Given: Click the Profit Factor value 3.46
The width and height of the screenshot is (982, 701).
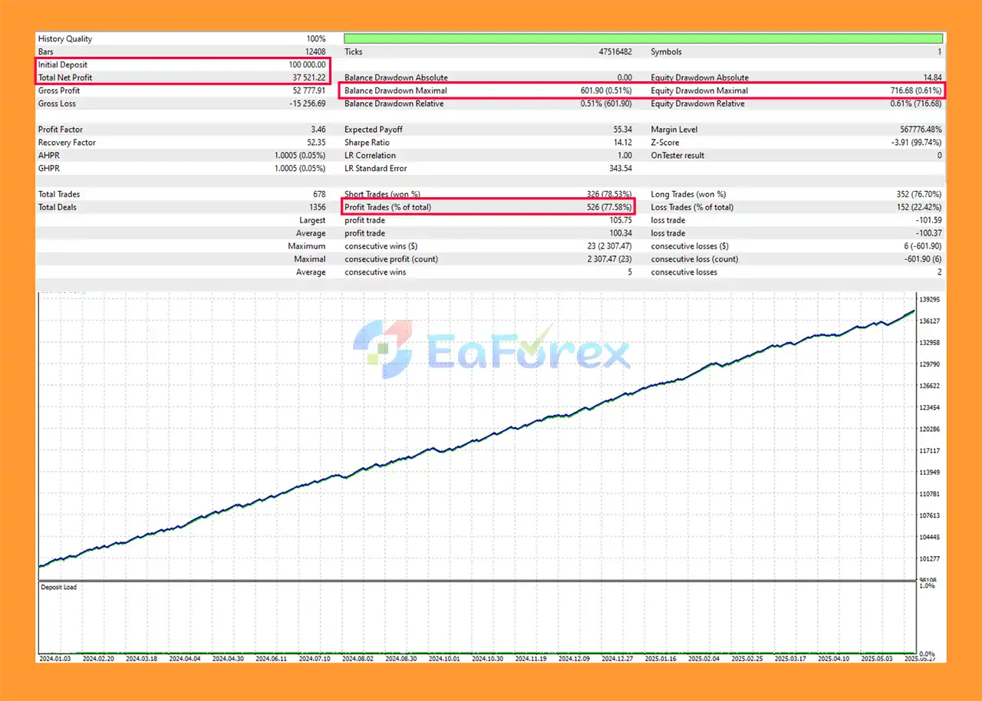Looking at the screenshot, I should point(317,130).
